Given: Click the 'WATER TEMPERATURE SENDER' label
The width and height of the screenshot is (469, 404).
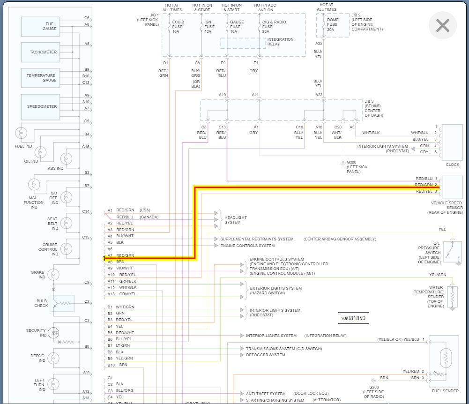Looking at the screenshot, I should (429, 297).
